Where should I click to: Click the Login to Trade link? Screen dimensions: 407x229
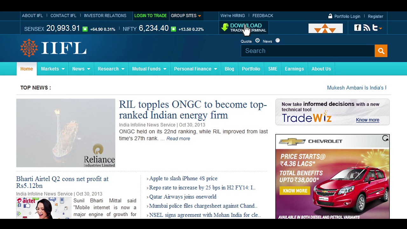[150, 16]
